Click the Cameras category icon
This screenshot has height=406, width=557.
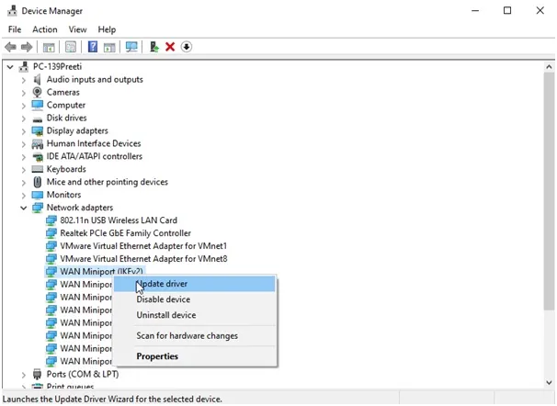[x=38, y=92]
